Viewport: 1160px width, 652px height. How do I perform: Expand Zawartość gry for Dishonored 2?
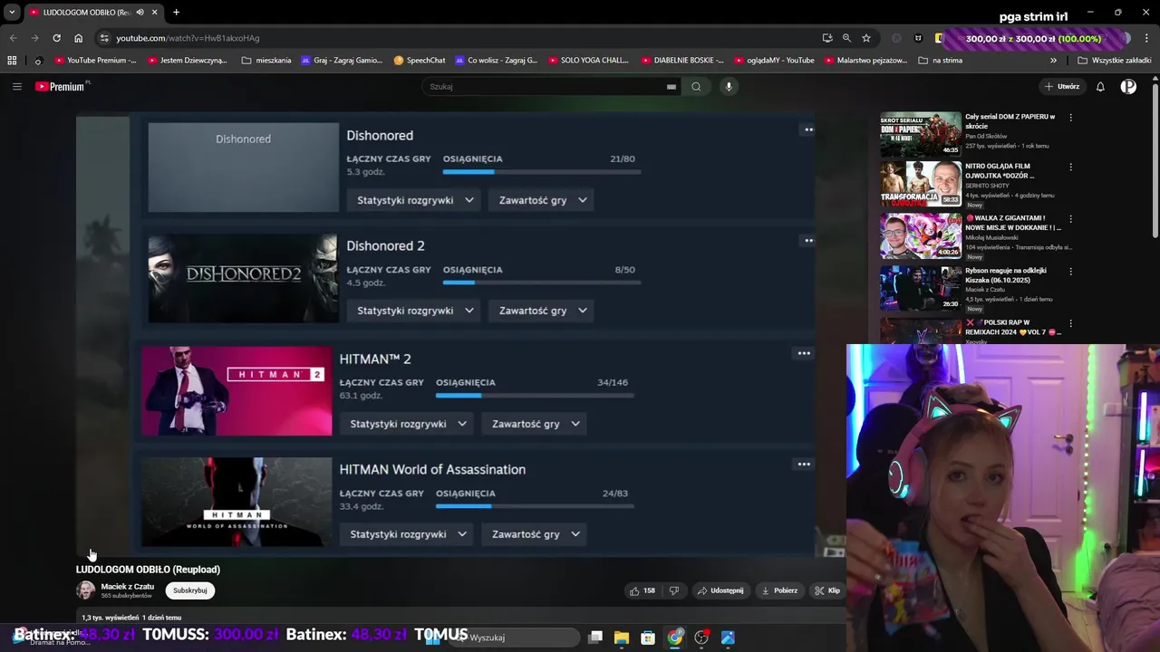543,311
